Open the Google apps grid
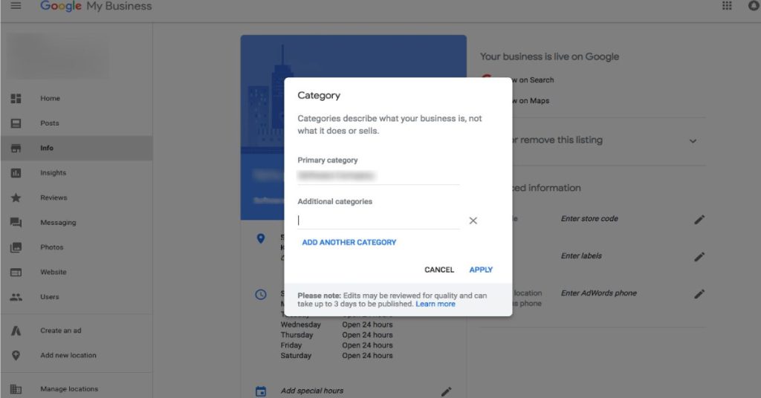This screenshot has width=761, height=398. tap(727, 6)
